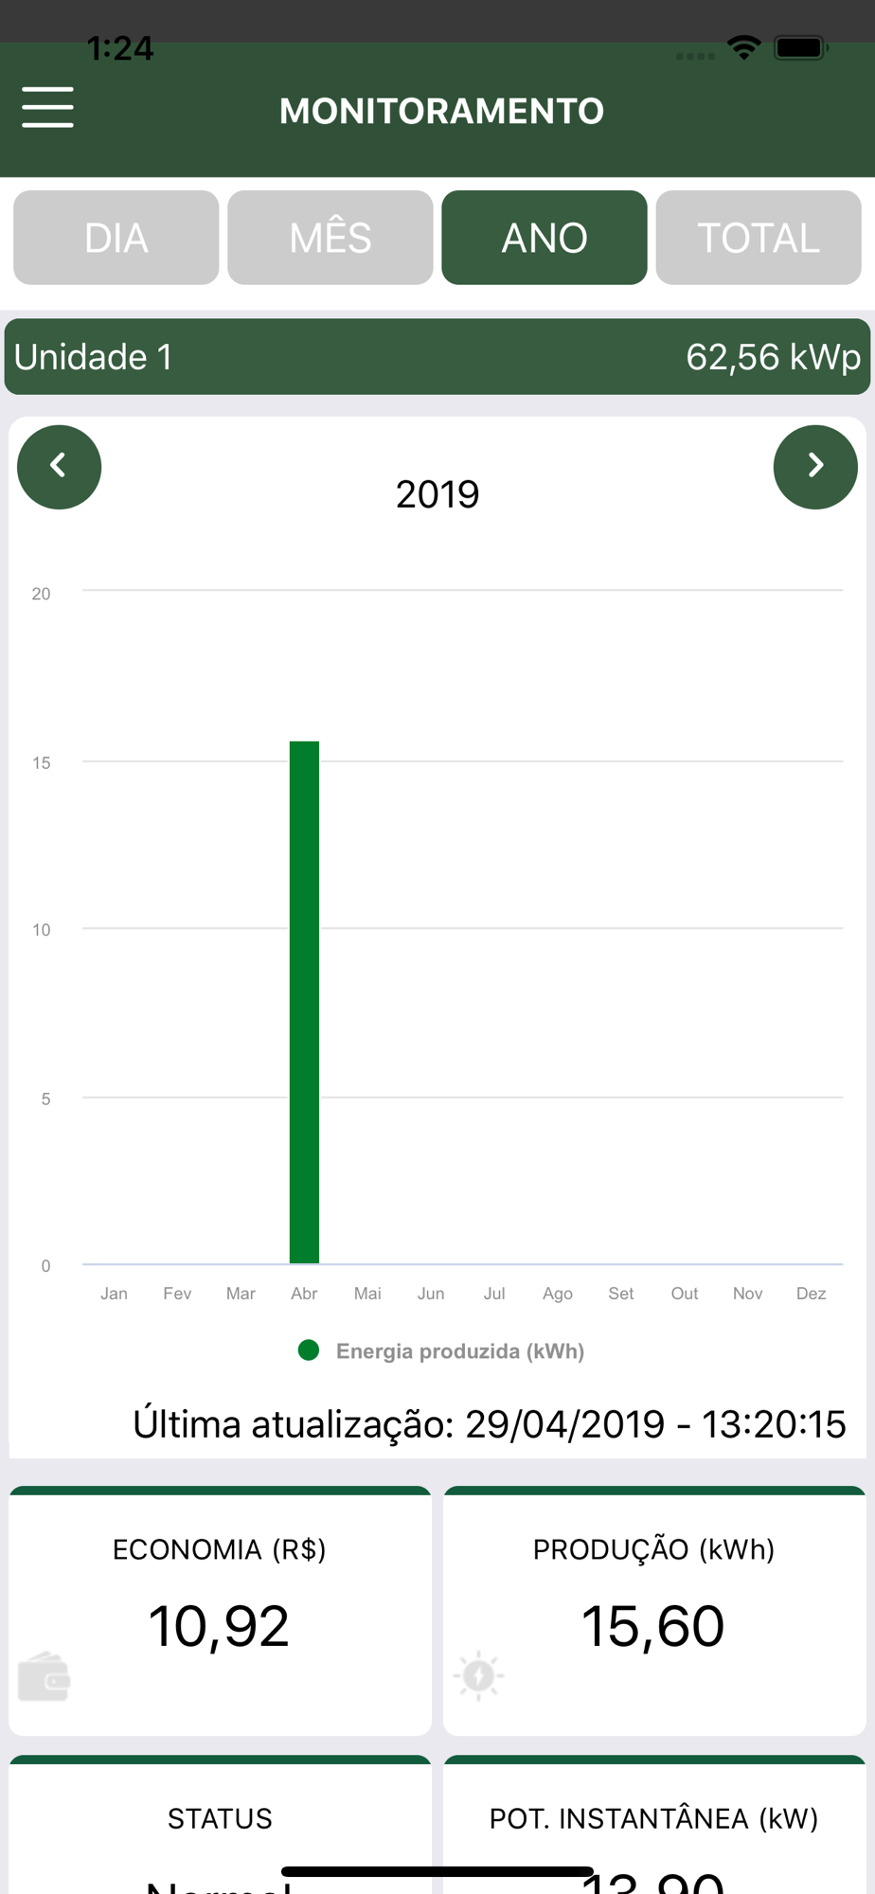
Task: Select the ANO tab
Action: point(545,238)
